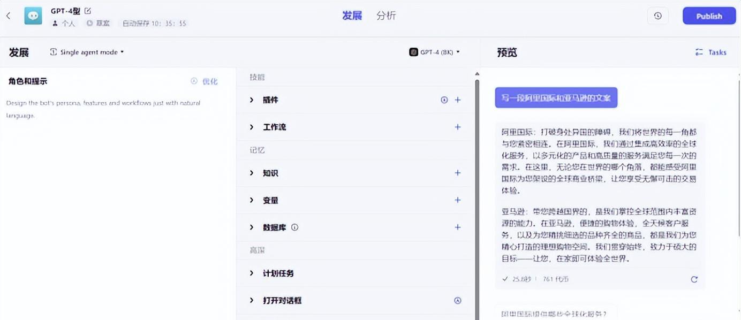Add a workflow with the 工作流 plus

click(458, 127)
